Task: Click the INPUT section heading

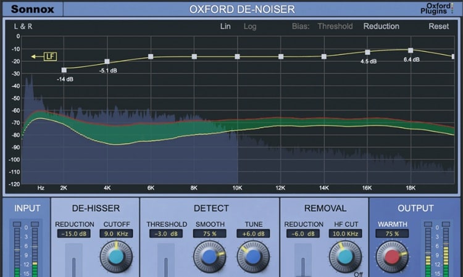Action: tap(27, 209)
